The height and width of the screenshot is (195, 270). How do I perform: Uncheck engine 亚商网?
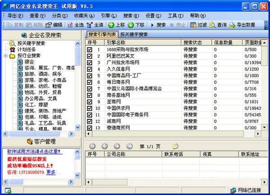tap(90, 102)
